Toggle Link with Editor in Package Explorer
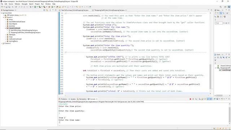The height and width of the screenshot is (130, 231). click(47, 10)
